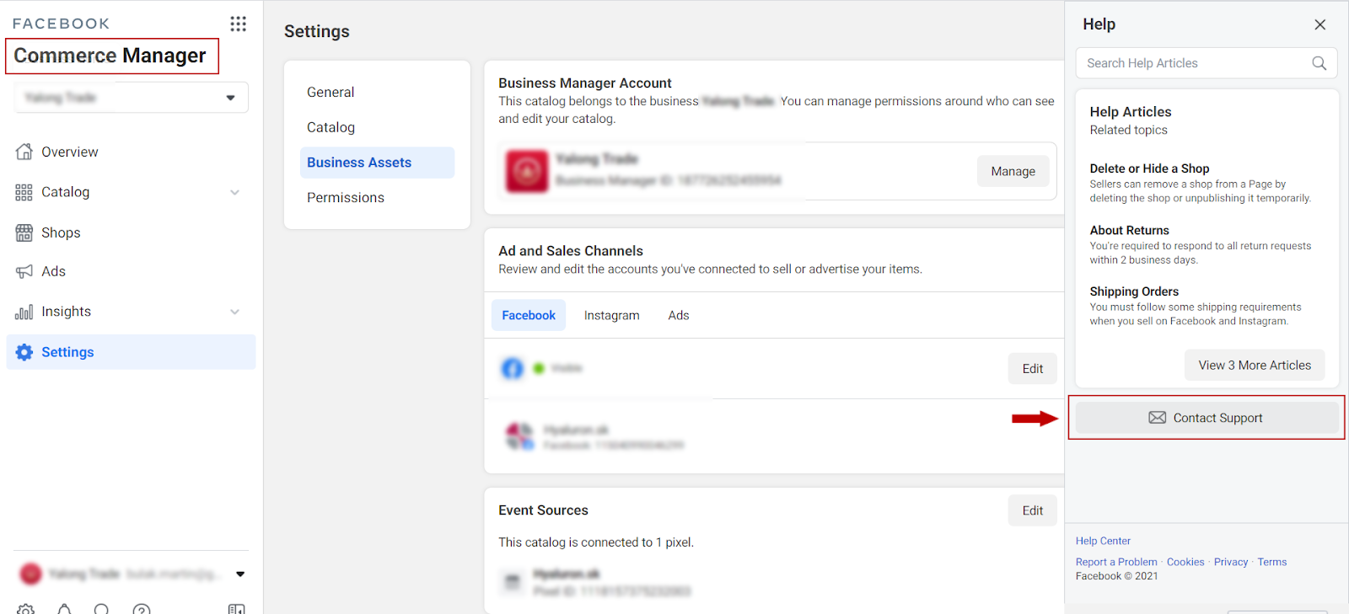The width and height of the screenshot is (1349, 614).
Task: Open the business account selector dropdown
Action: click(x=131, y=98)
